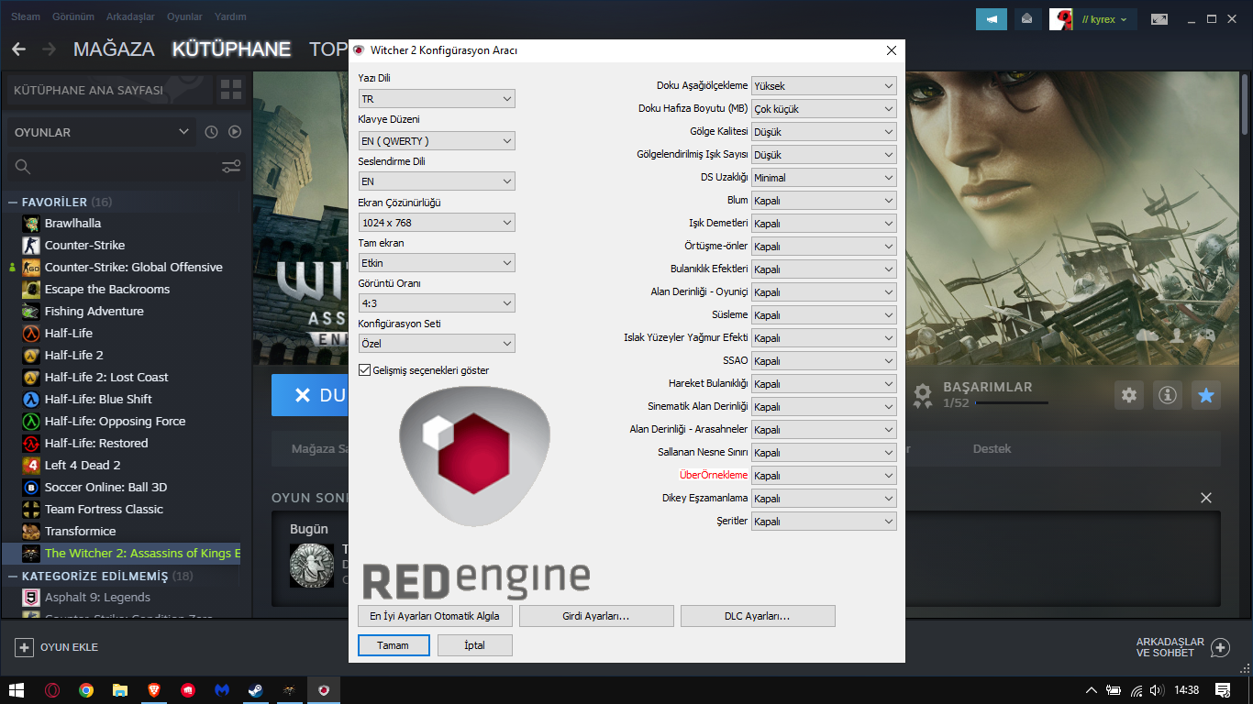The width and height of the screenshot is (1253, 704).
Task: Go to the KÜTÜPHANE tab
Action: tap(231, 49)
